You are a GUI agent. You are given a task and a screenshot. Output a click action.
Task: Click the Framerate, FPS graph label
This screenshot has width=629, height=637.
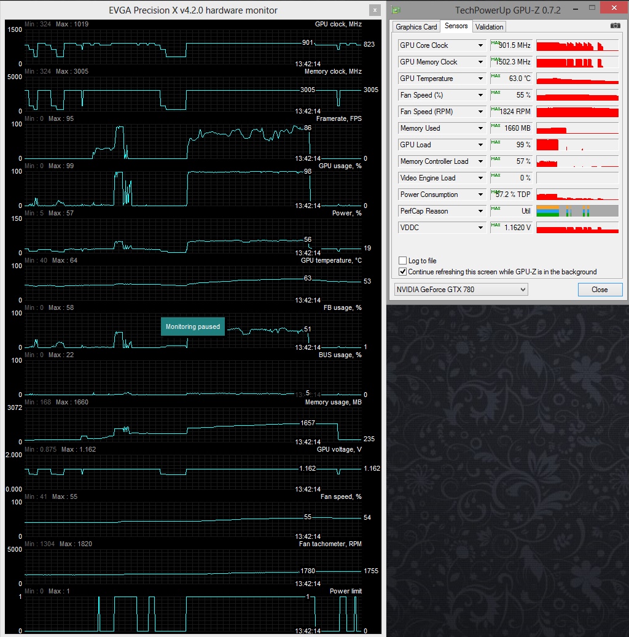tap(338, 118)
